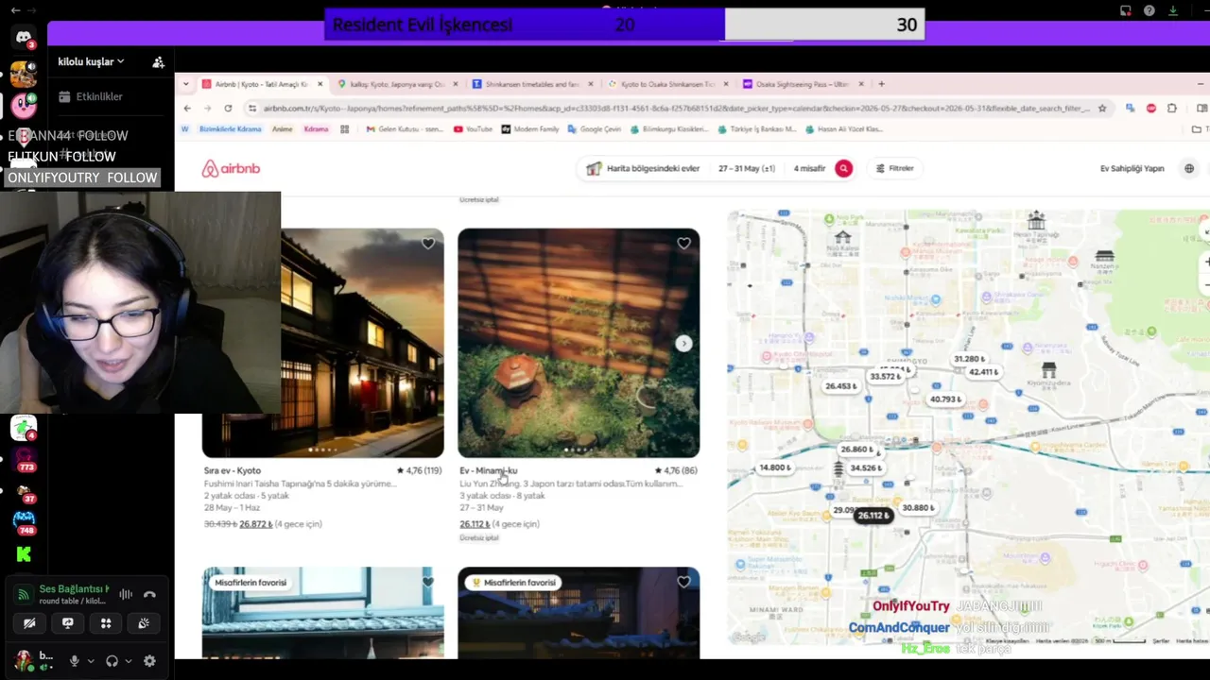Bookmark this page with star icon
Viewport: 1210px width, 680px height.
tap(1101, 109)
